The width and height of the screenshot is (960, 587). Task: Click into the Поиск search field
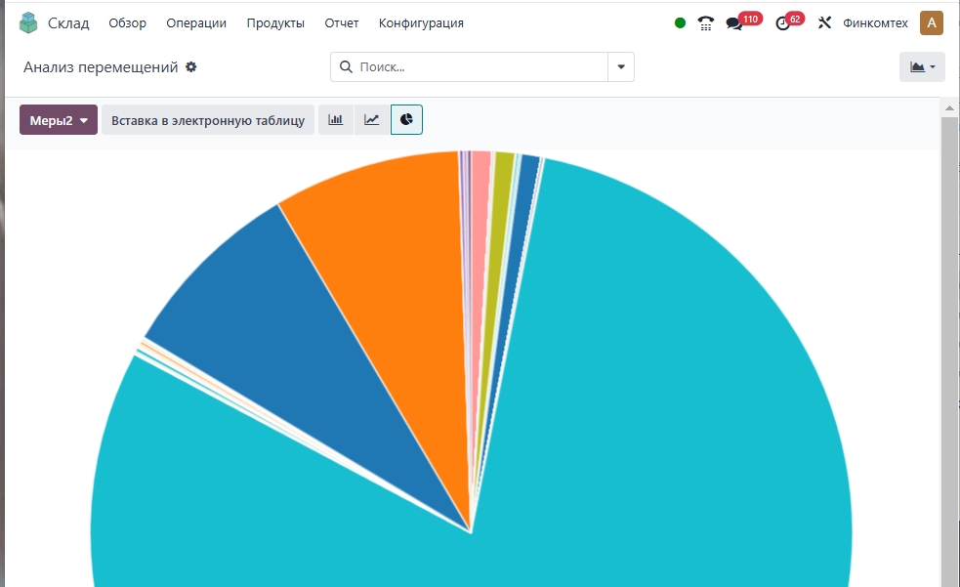click(x=479, y=67)
